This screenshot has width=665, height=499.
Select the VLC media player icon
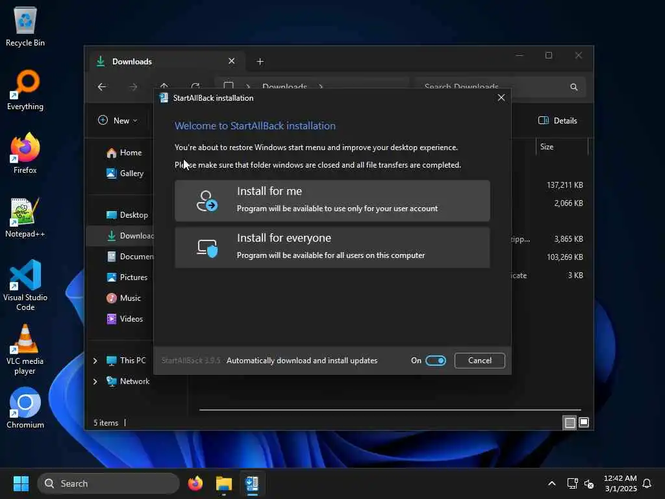pyautogui.click(x=25, y=350)
